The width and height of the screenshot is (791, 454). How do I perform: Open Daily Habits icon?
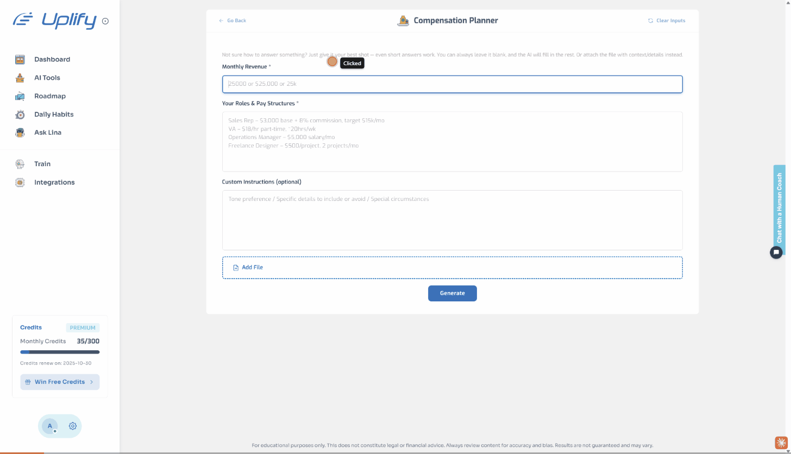click(x=20, y=115)
